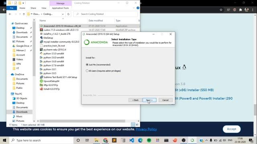Select practice_train_5k.root file
This screenshot has height=144, width=257.
click(54, 46)
